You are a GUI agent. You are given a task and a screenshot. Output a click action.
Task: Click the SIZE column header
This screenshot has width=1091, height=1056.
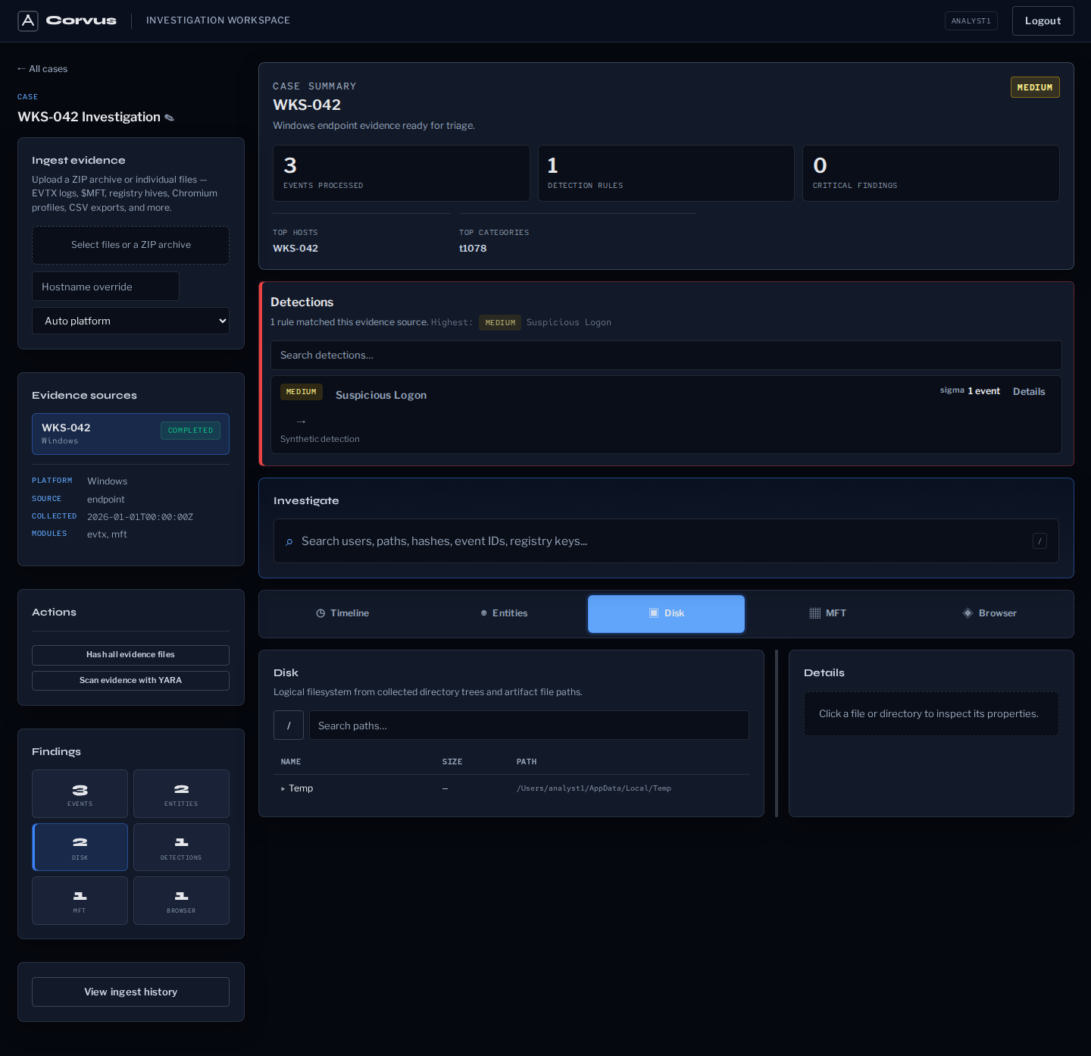point(452,762)
